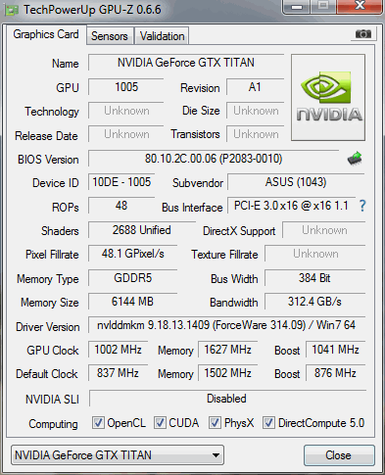
Task: Click the GPU field showing 1005
Action: (126, 87)
